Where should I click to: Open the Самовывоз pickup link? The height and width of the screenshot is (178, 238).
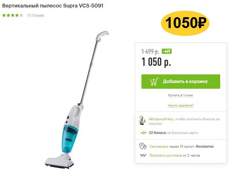[159, 147]
